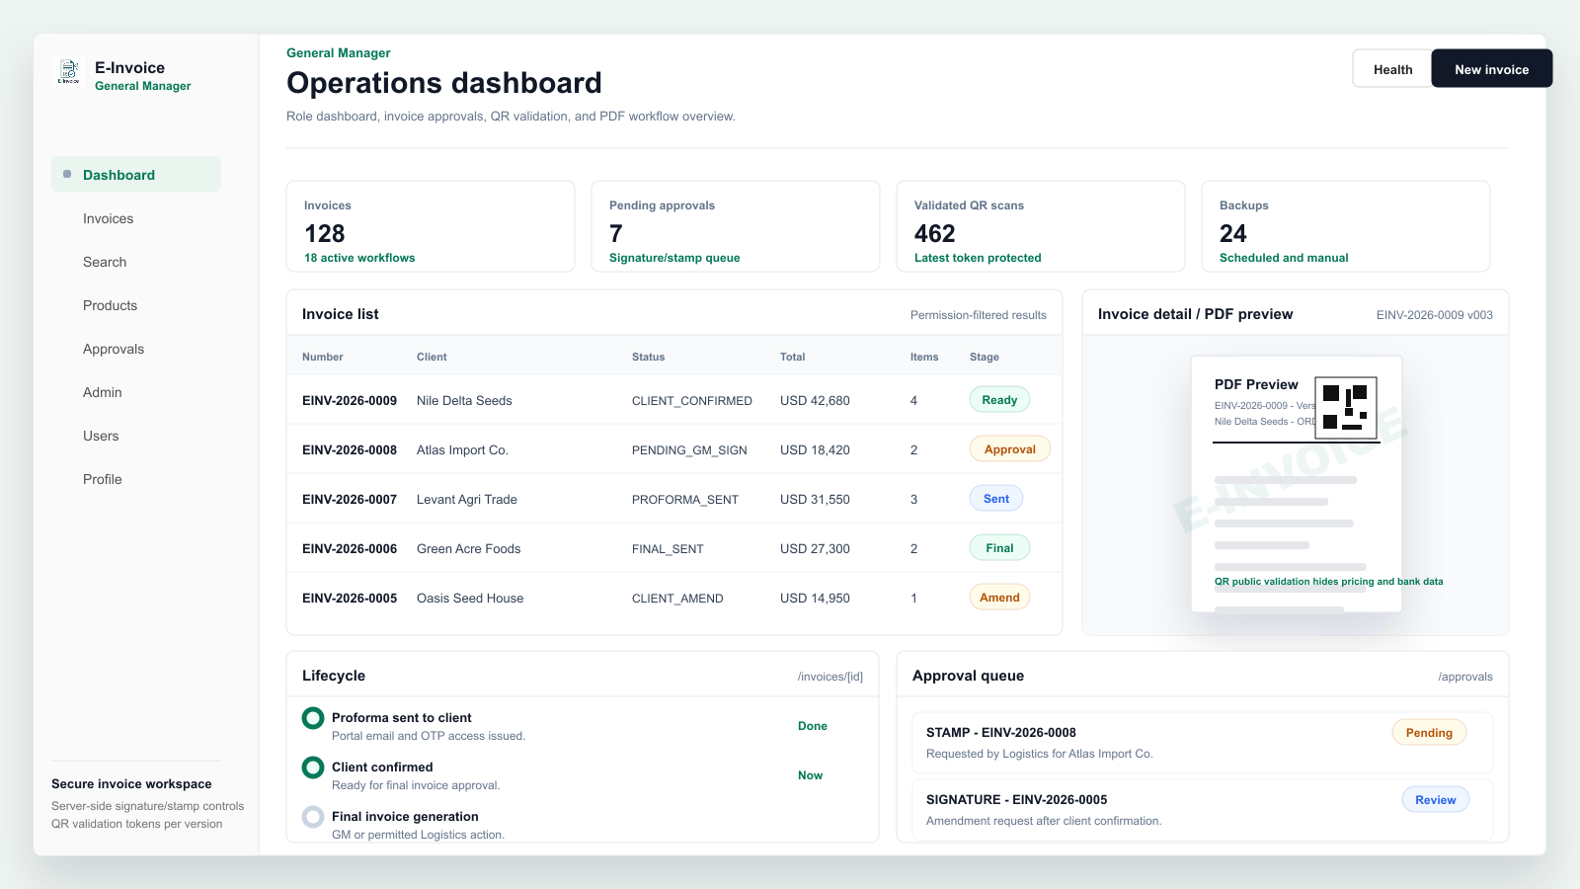Click the CLIENT_AMEND status cell
The image size is (1580, 889).
(677, 599)
